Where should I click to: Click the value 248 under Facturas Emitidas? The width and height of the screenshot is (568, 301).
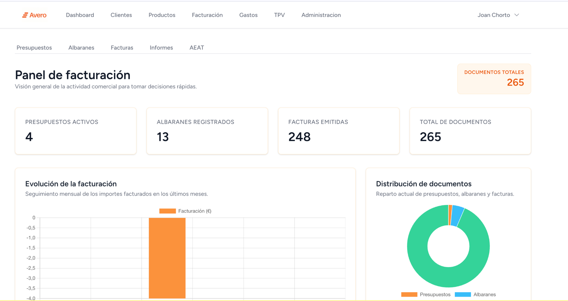(x=299, y=137)
